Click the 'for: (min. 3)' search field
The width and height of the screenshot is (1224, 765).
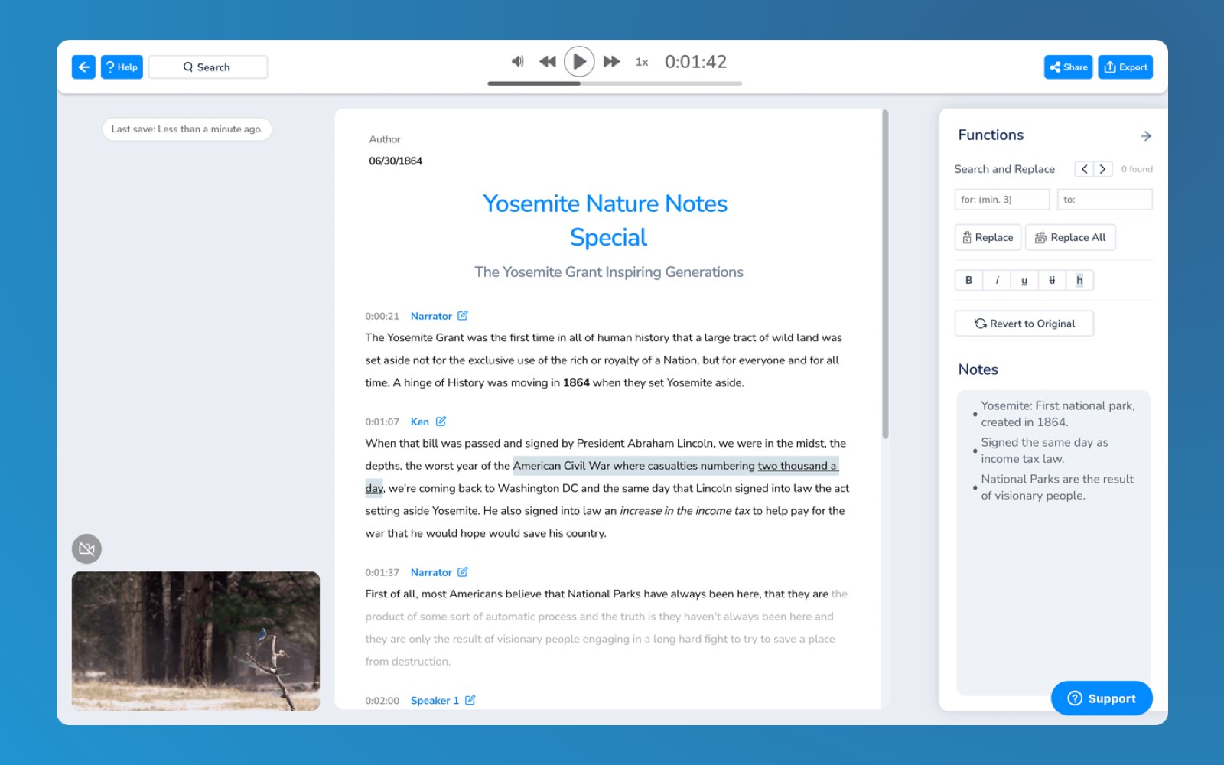point(1002,200)
